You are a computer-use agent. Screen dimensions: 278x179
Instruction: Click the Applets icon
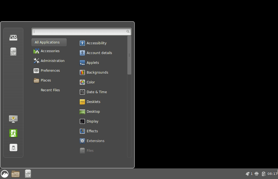pyautogui.click(x=82, y=63)
